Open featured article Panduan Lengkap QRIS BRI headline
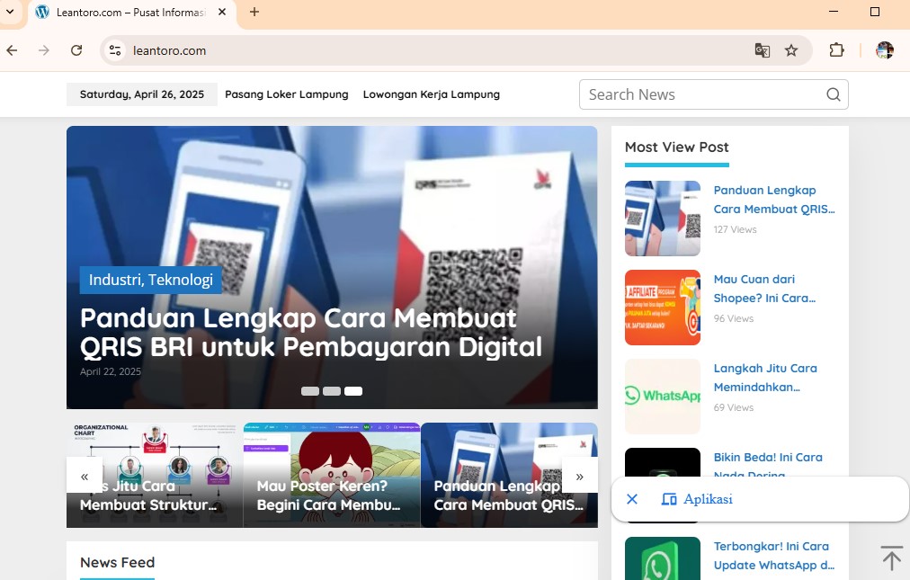 tap(311, 333)
